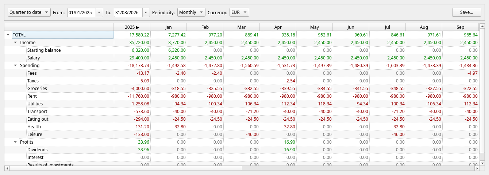Click the Aug column header

point(424,27)
